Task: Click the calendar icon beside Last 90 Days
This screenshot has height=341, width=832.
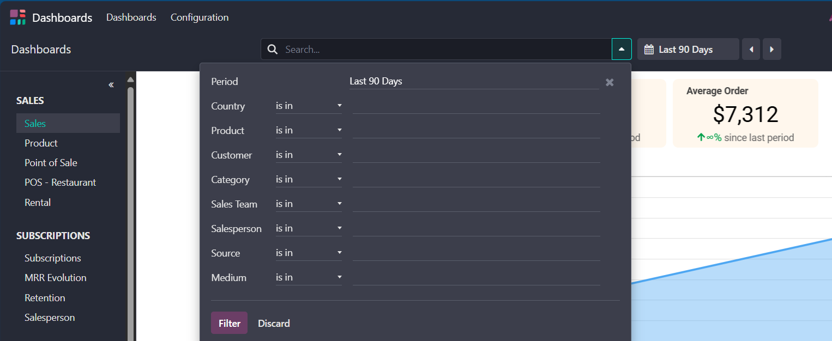Action: pos(649,50)
